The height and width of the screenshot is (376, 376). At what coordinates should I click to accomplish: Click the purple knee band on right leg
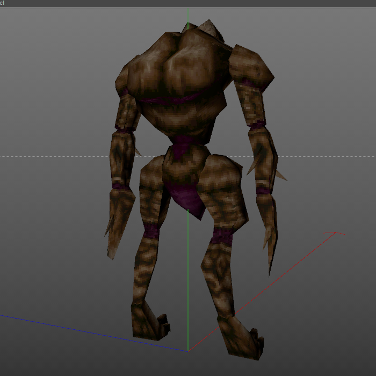coord(222,235)
